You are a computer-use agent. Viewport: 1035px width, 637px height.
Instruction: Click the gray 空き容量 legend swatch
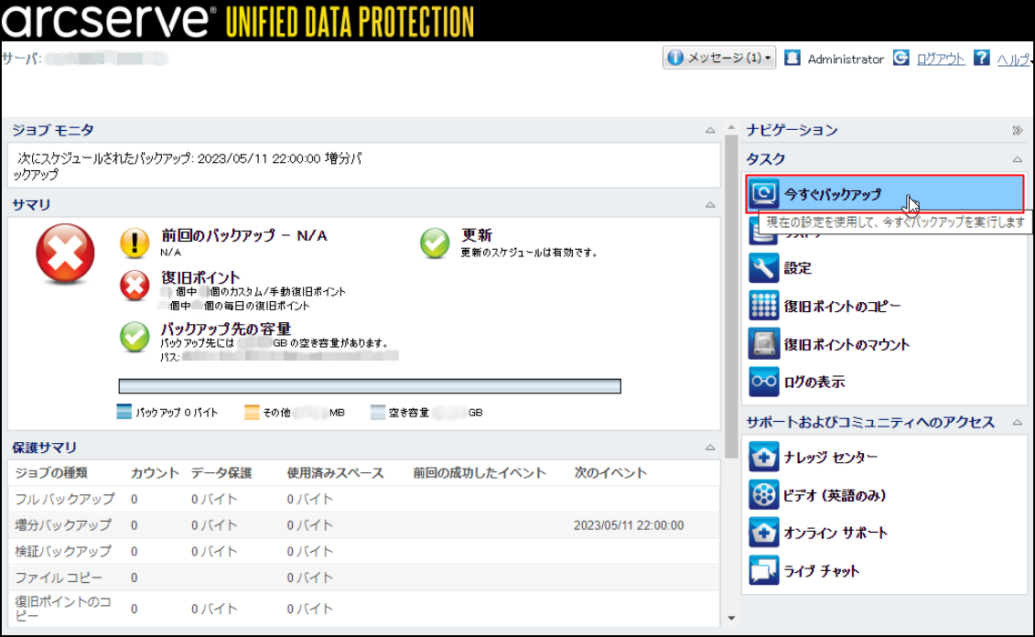tap(378, 412)
